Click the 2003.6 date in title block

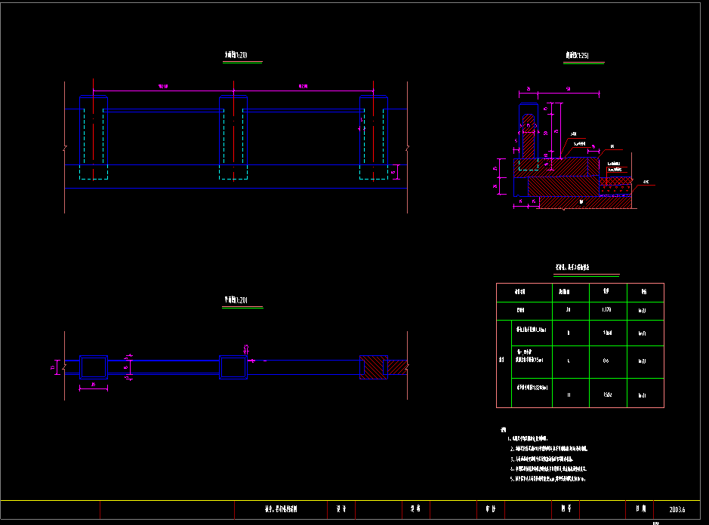tap(679, 510)
